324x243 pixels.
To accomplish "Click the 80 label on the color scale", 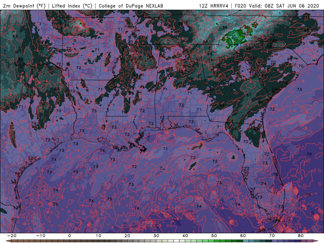I will click(x=301, y=236).
